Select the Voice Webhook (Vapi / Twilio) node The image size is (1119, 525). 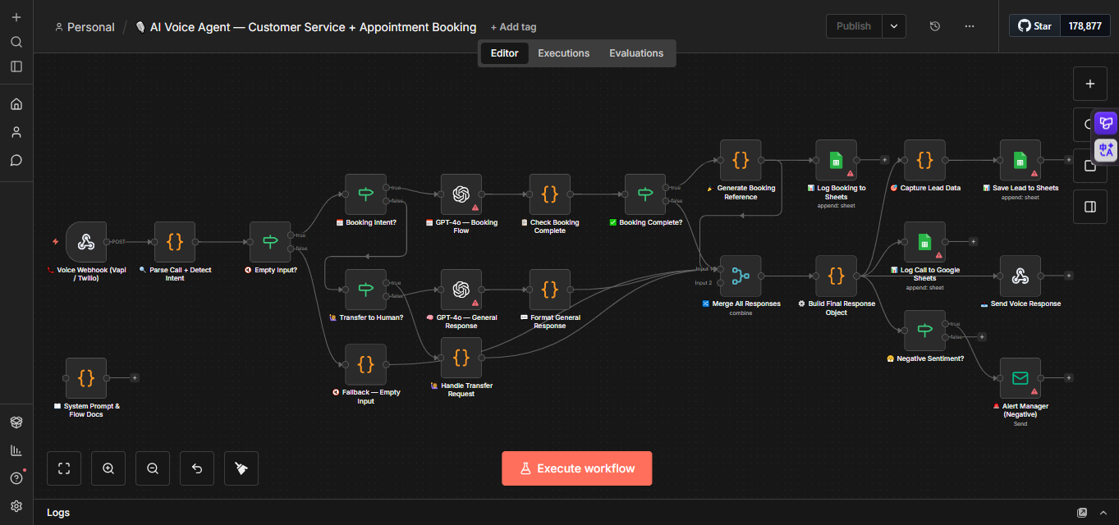point(86,242)
